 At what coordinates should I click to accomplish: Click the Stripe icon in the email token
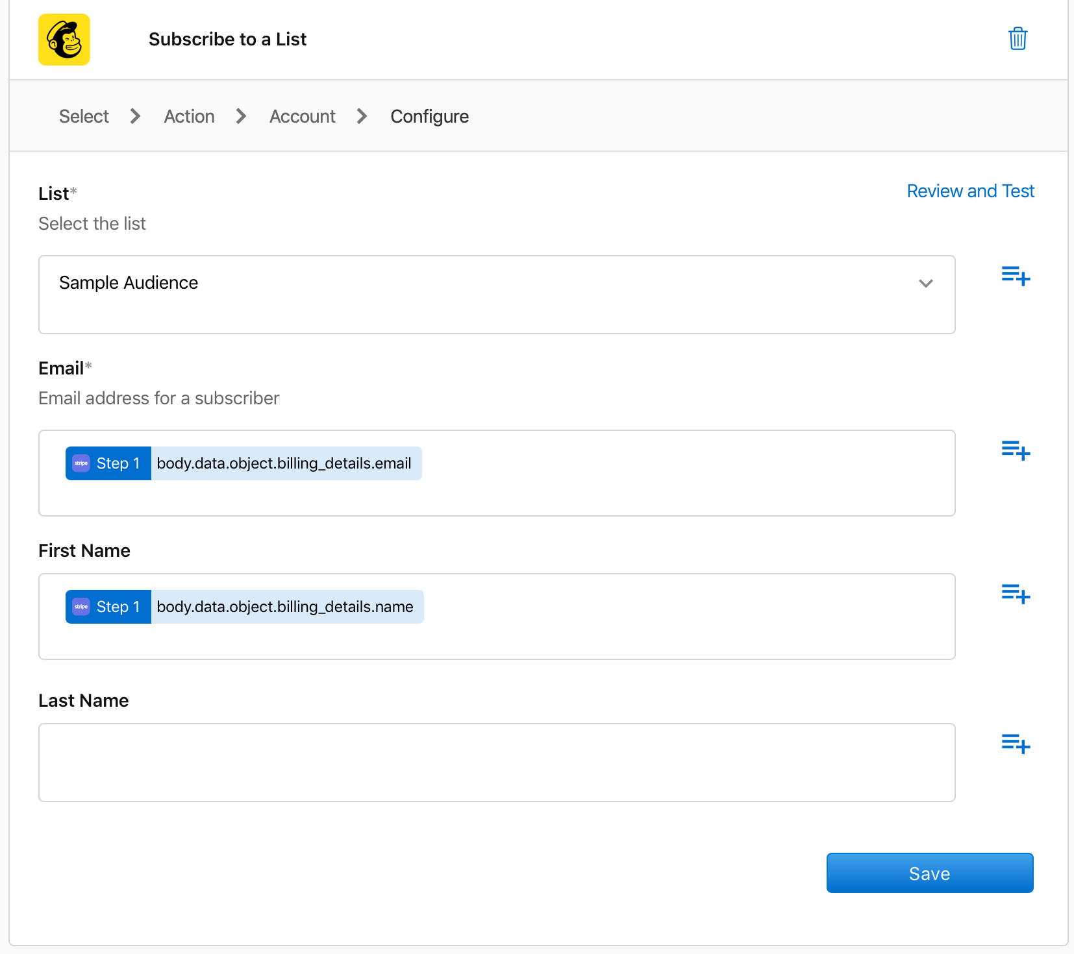point(81,463)
